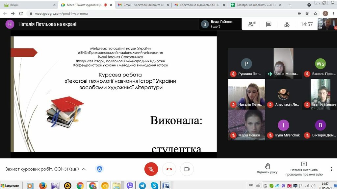Open the activities shapes icon
The image size is (337, 189).
click(287, 24)
